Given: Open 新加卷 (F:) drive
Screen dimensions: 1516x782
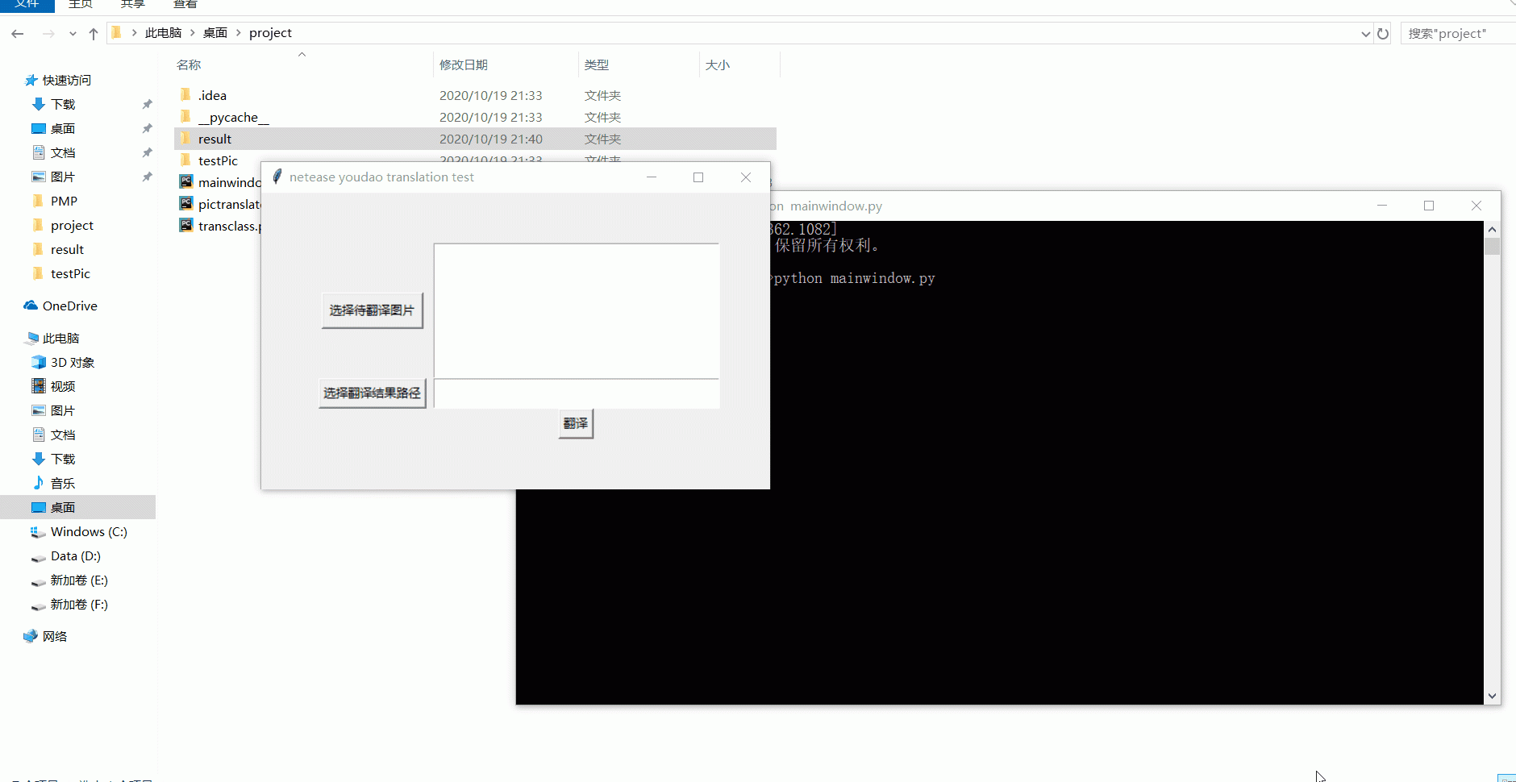Looking at the screenshot, I should tap(79, 604).
